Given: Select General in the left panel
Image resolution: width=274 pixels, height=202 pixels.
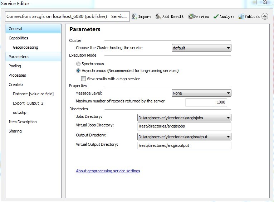Looking at the screenshot, I should tap(33, 29).
